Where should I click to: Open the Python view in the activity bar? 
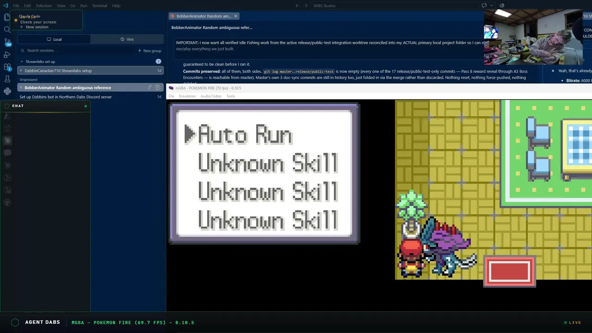coord(7,92)
